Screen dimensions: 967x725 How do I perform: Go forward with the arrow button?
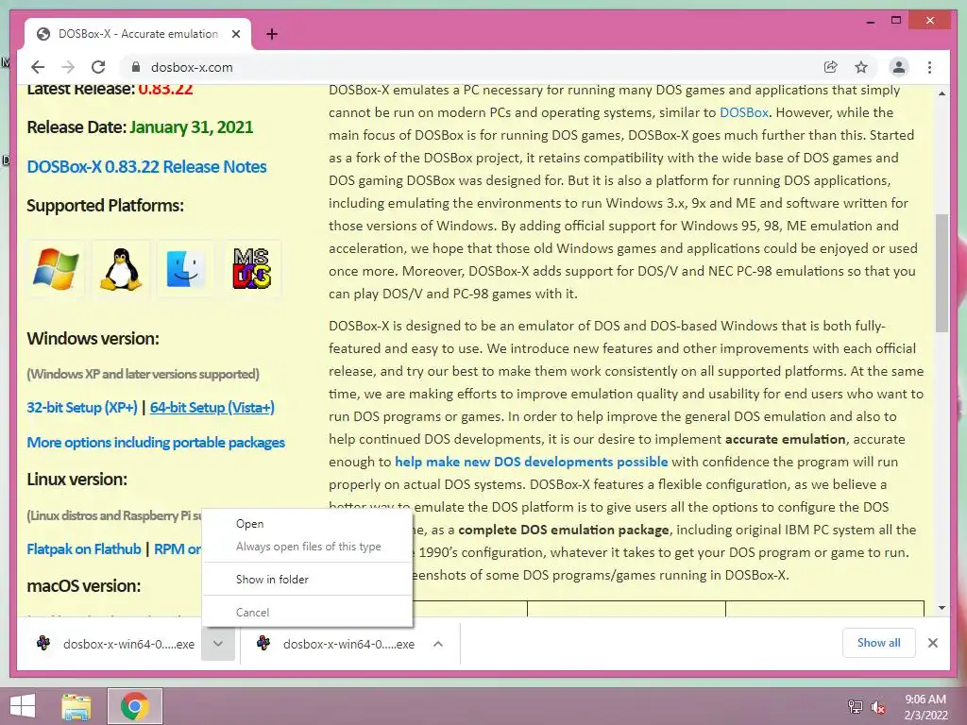[x=68, y=67]
